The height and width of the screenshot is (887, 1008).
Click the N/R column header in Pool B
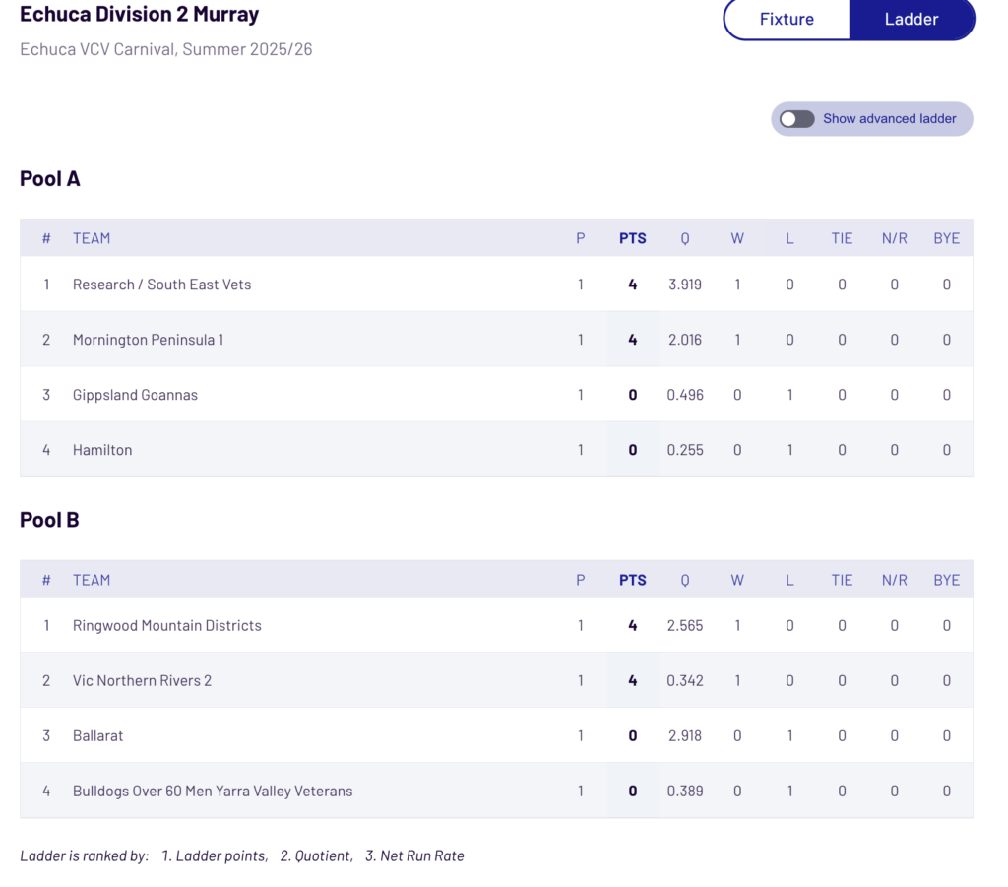(x=894, y=580)
